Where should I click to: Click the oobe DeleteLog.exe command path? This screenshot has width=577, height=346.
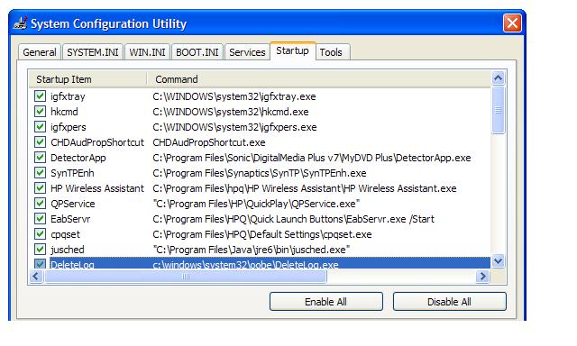pos(245,264)
